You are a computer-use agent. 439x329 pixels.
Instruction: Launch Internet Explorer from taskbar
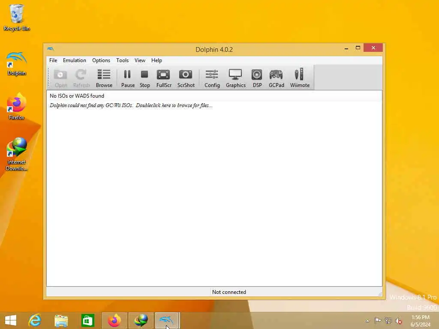(35, 320)
